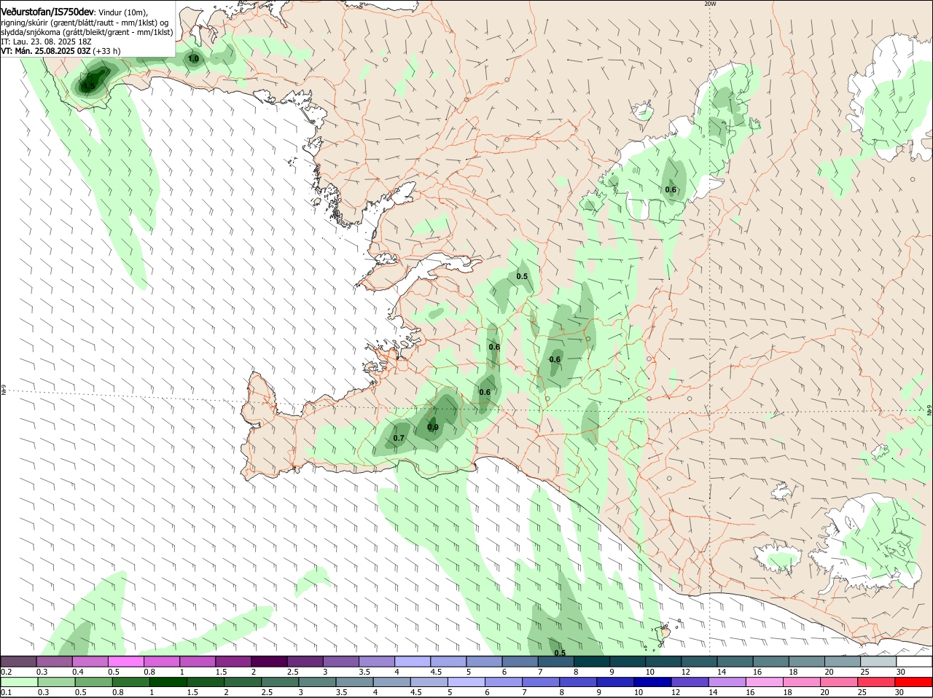Click the 0.9 precipitation value on the map
Screen dimensions: 933x698
point(433,428)
